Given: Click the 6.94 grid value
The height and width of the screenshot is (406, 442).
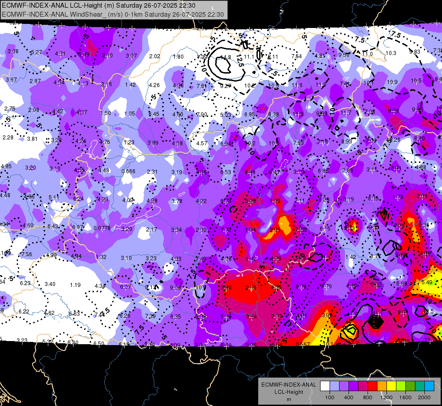Looking at the screenshot, I should (x=226, y=144).
